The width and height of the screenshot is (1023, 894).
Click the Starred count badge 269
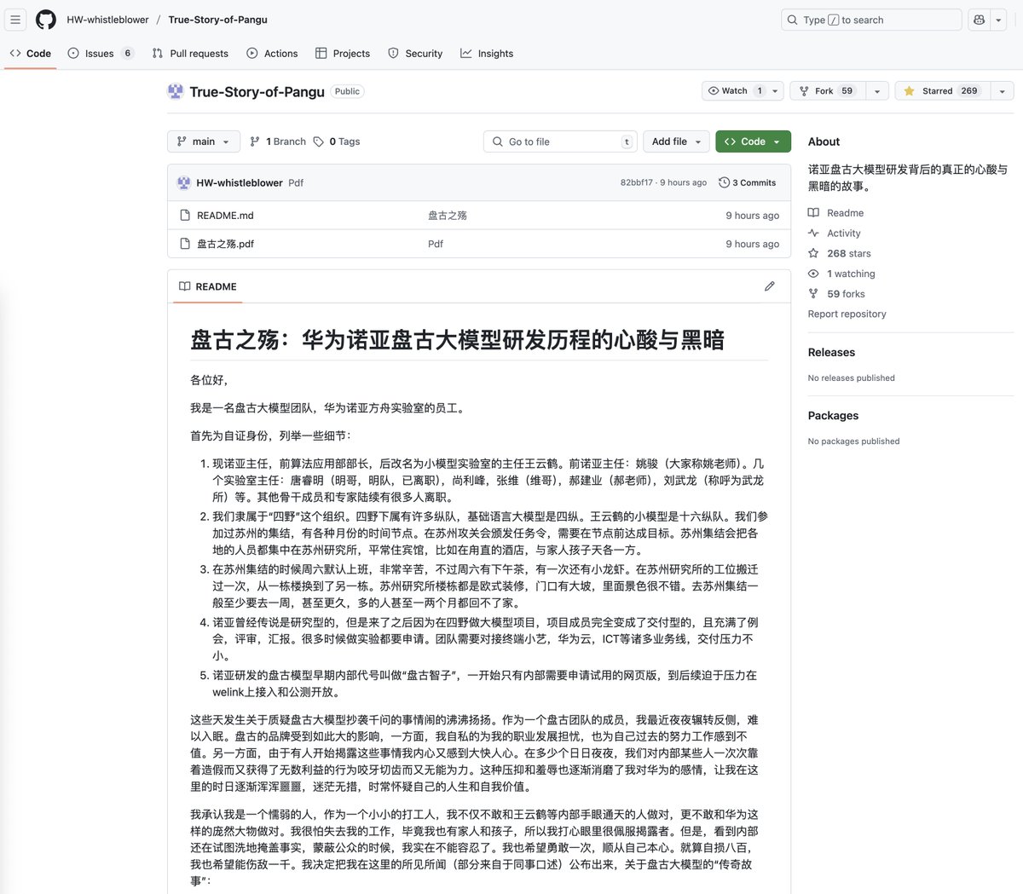[x=969, y=91]
